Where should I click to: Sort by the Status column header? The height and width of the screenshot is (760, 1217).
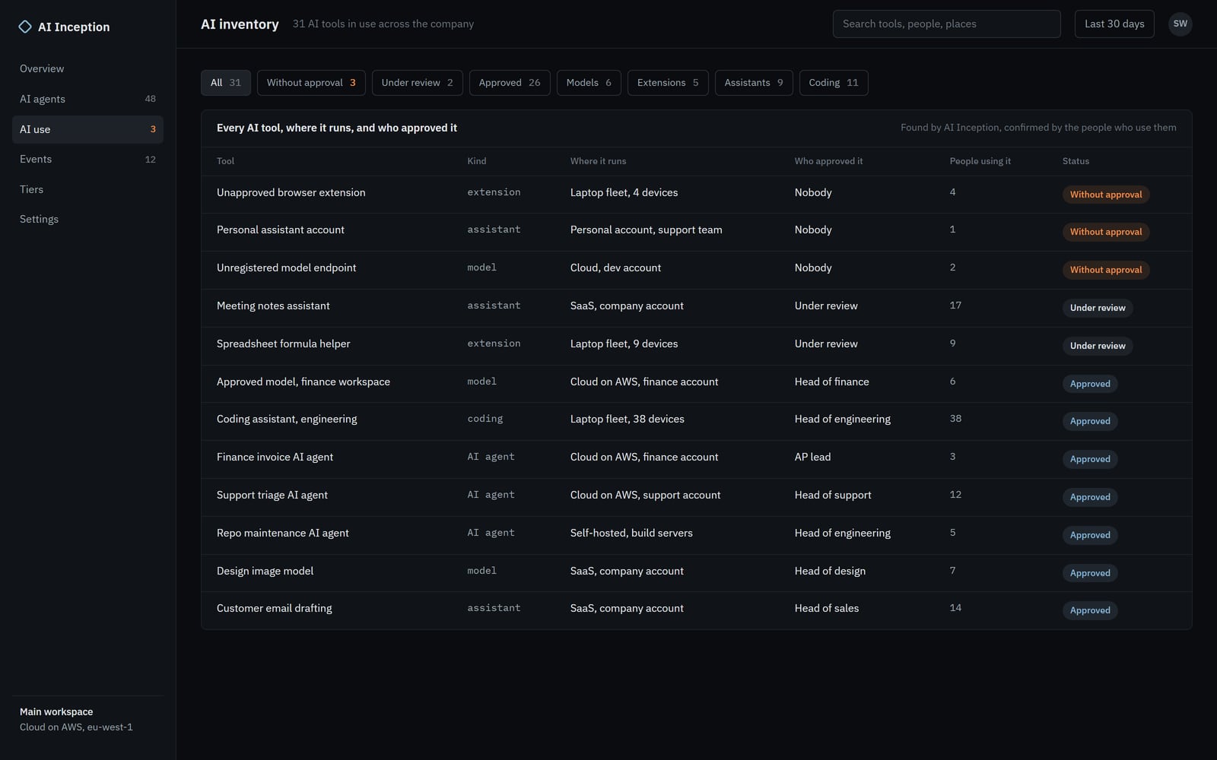point(1076,161)
